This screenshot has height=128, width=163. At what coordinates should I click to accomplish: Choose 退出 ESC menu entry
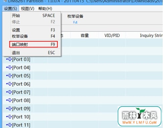33,53
